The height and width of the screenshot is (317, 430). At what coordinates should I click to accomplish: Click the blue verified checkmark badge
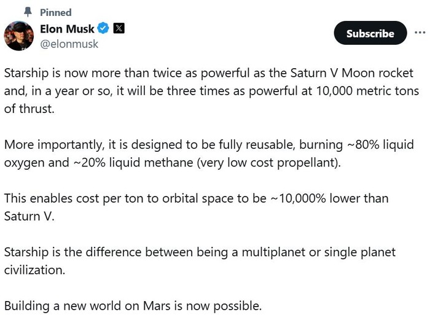click(103, 28)
